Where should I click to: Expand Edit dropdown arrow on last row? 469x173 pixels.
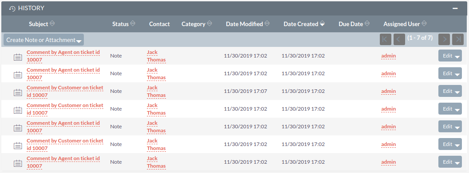click(x=457, y=162)
